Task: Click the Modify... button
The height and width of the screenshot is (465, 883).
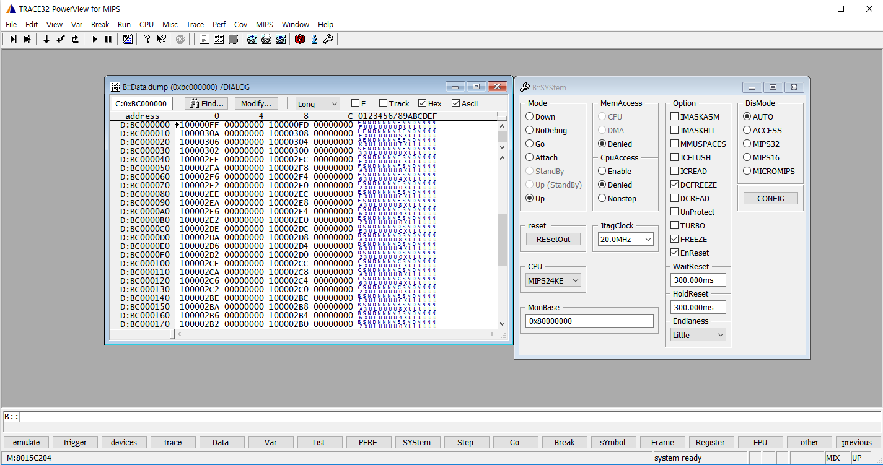Action: click(257, 103)
